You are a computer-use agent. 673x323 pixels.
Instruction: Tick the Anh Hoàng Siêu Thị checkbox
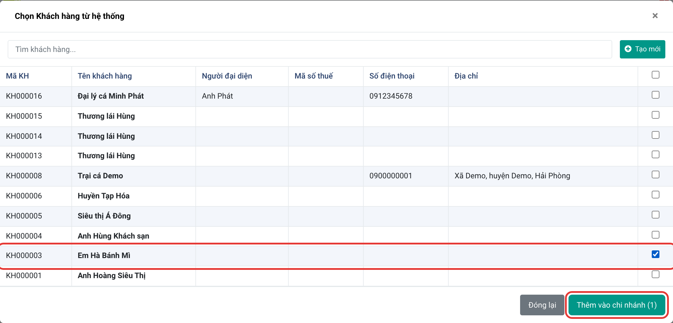point(655,274)
